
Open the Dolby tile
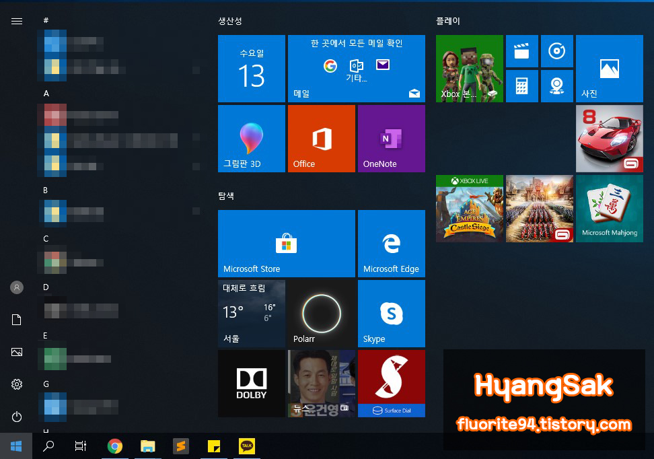tap(252, 384)
